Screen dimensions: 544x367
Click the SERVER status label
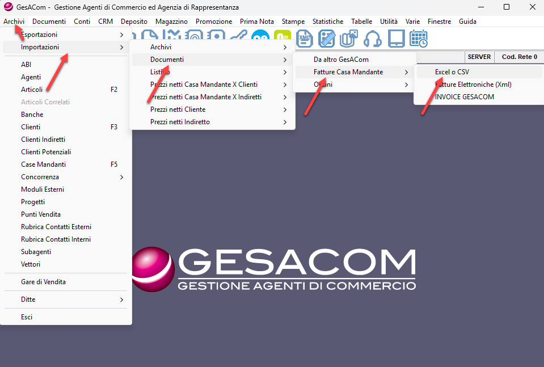click(479, 57)
